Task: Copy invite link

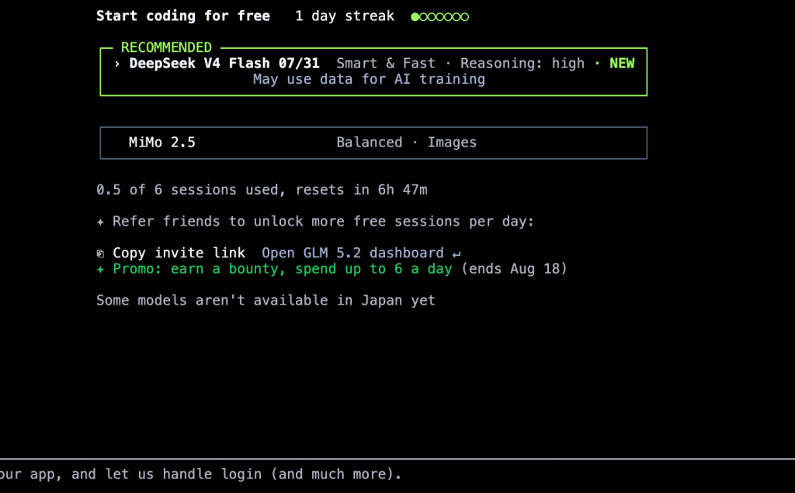Action: tap(179, 253)
